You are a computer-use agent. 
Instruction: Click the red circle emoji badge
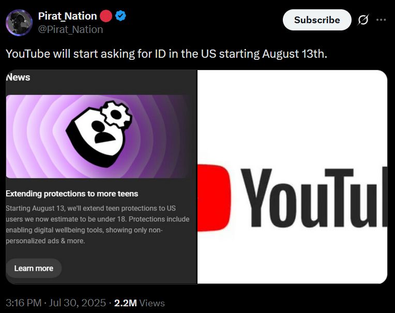pyautogui.click(x=106, y=16)
